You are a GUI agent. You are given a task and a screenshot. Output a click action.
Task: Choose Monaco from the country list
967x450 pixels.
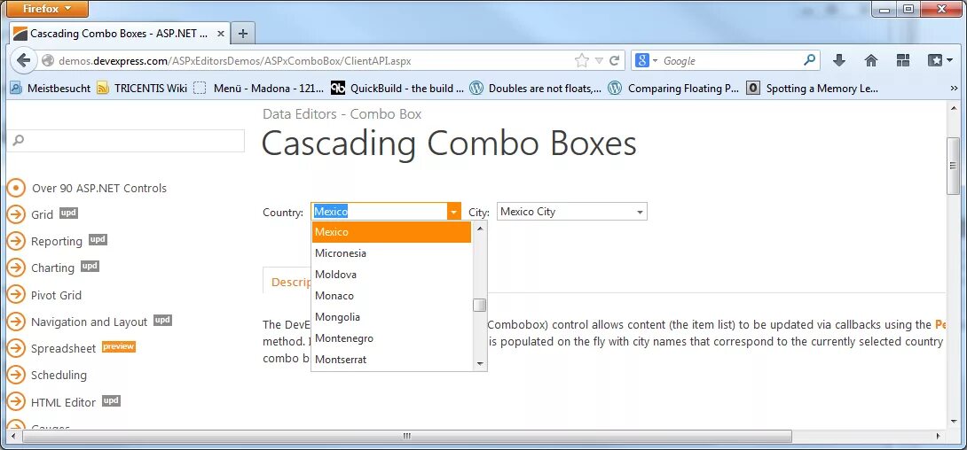pos(391,296)
